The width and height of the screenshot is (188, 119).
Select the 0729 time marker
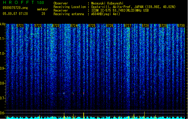click(x=163, y=26)
